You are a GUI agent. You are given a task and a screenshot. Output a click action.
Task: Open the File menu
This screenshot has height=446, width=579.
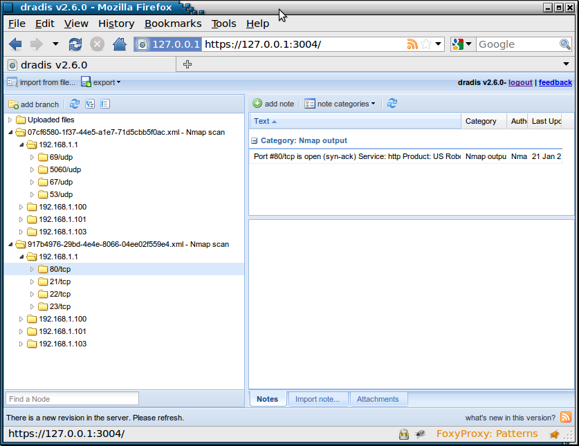tap(17, 24)
